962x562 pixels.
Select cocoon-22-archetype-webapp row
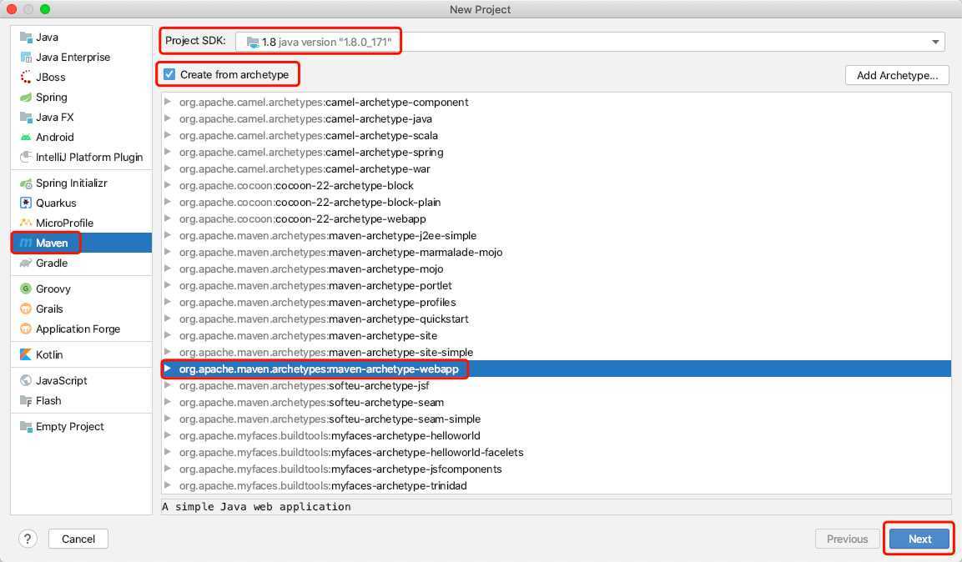(557, 218)
